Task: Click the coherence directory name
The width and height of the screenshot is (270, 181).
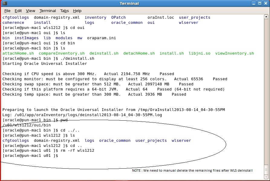Action: (13, 23)
